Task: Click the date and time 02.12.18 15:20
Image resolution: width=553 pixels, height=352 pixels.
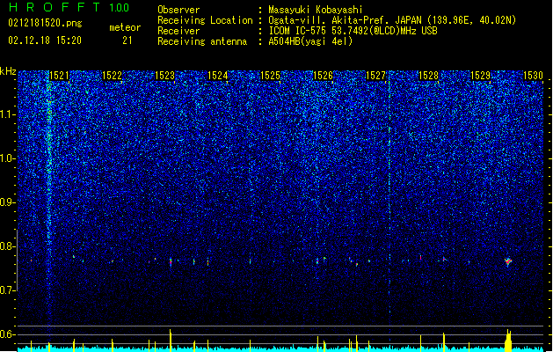Action: [x=45, y=40]
